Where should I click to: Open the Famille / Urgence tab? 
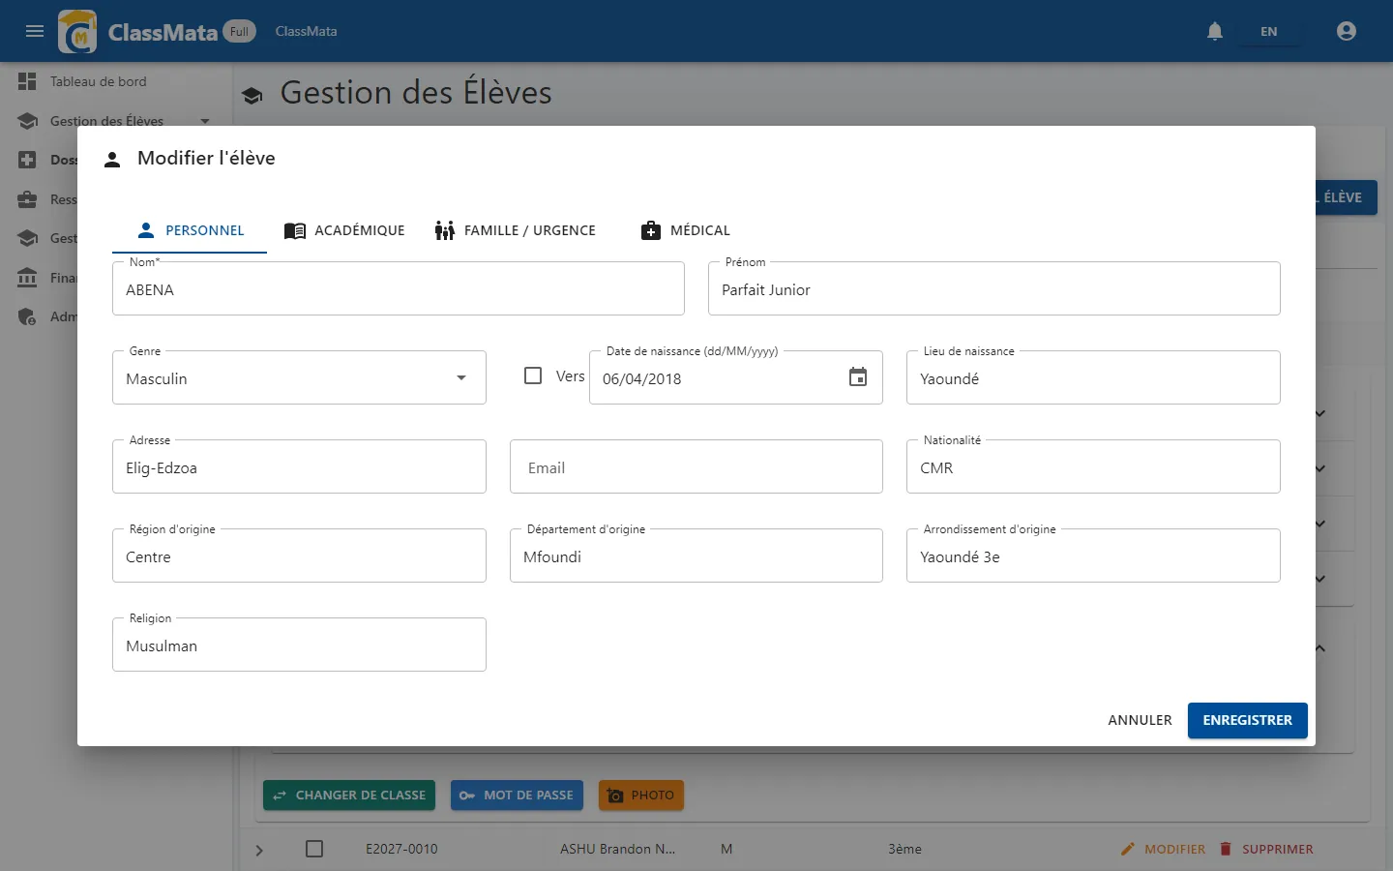coord(516,230)
